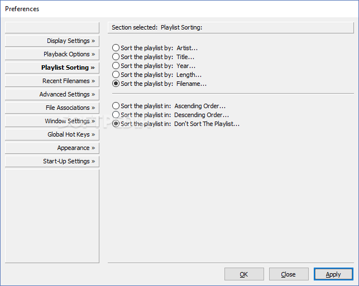Image resolution: width=359 pixels, height=286 pixels.
Task: Open the File Associations section
Action: coord(52,108)
